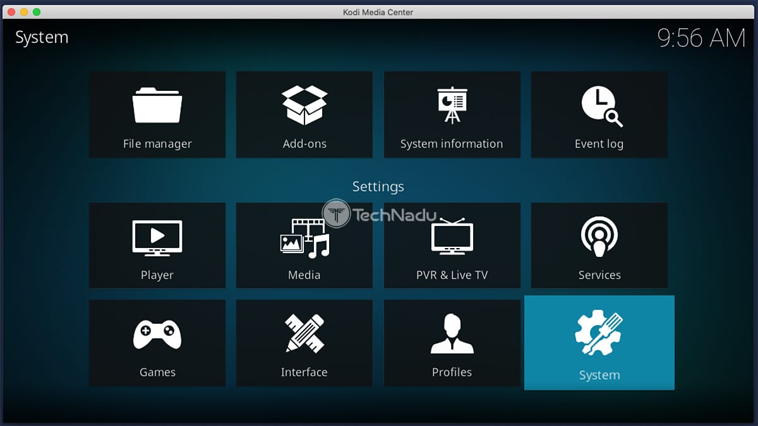Open the Profiles settings person icon
The image size is (758, 426).
coord(452,334)
